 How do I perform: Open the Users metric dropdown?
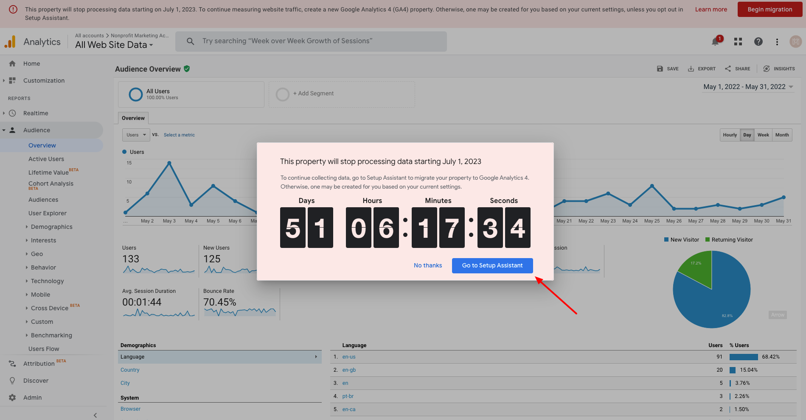coord(136,135)
